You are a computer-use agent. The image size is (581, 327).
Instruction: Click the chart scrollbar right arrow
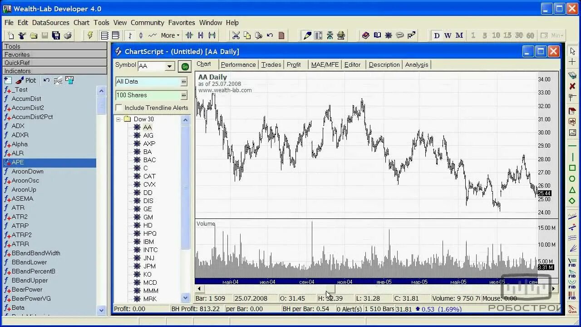point(553,289)
